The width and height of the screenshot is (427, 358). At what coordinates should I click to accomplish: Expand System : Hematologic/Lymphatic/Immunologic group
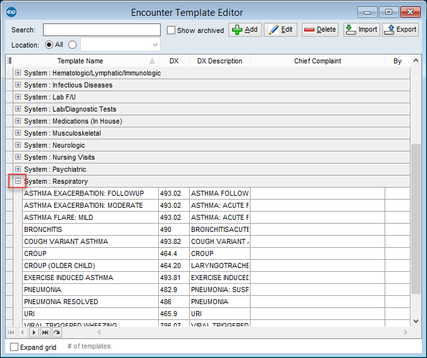click(x=18, y=73)
